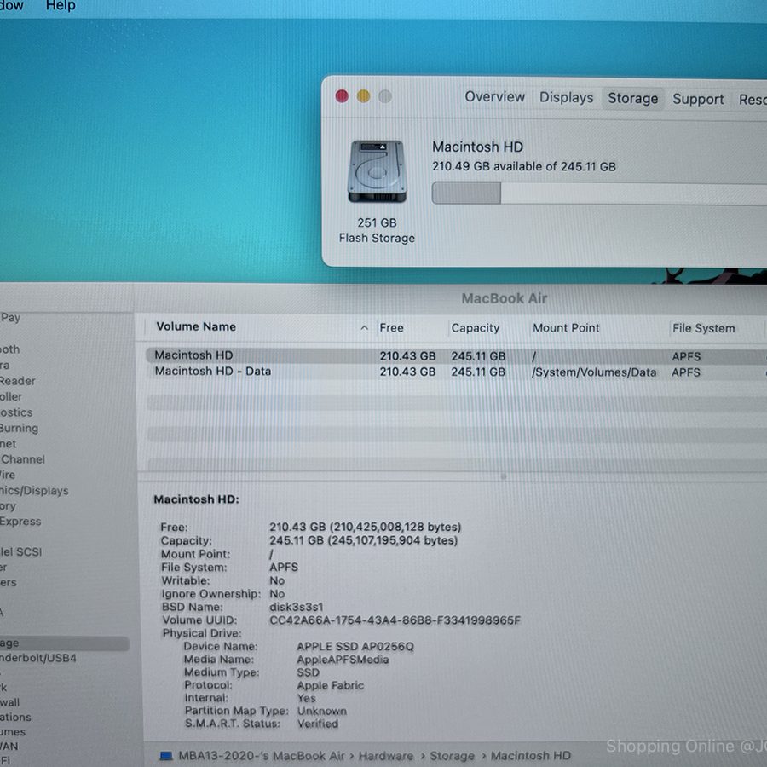Select the Macintosh HD volume row

(456, 355)
